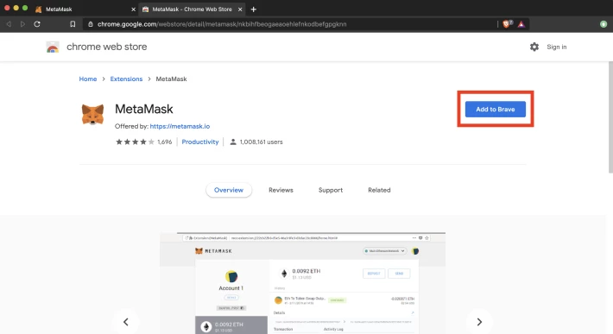The width and height of the screenshot is (613, 334).
Task: Click the Sign in link
Action: click(x=556, y=47)
